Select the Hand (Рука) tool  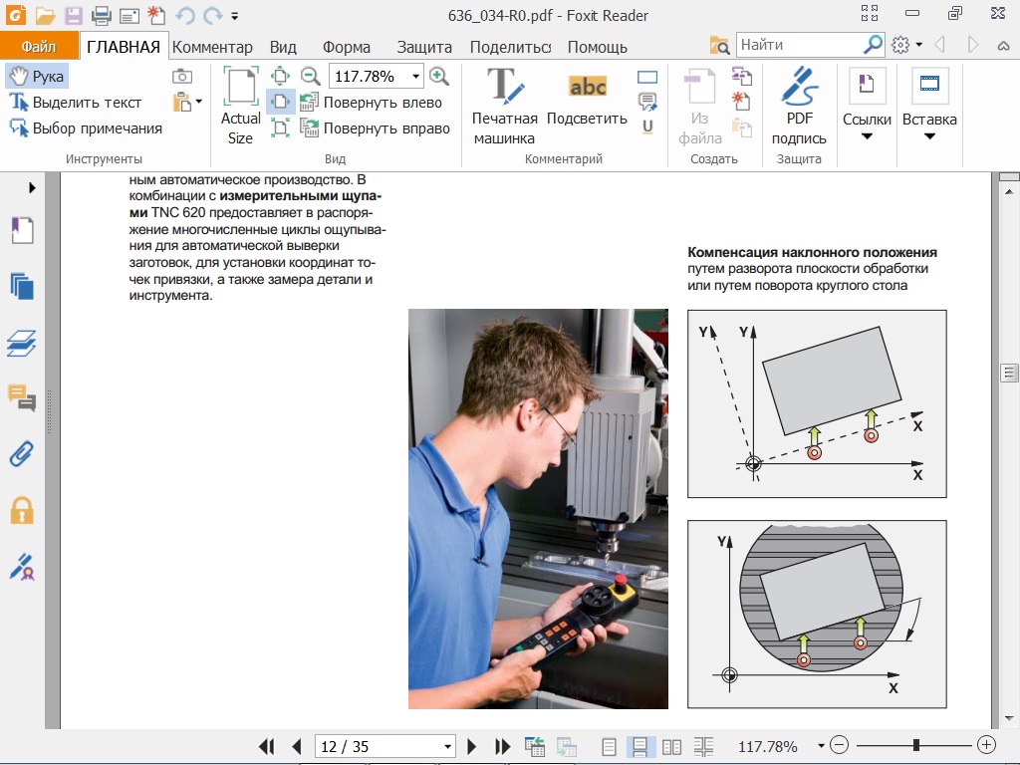point(36,77)
